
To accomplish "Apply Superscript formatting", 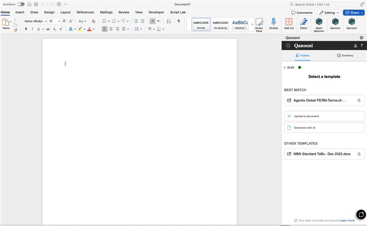I will [x=61, y=29].
